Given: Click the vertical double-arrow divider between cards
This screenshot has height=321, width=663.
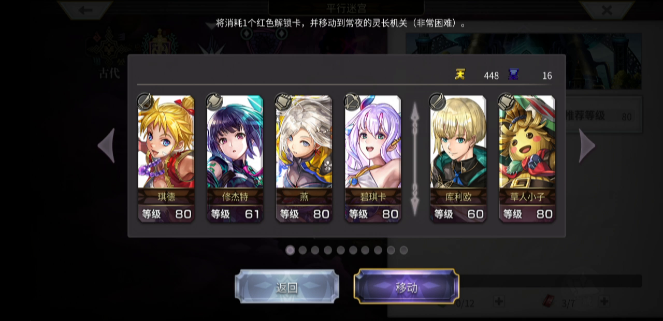Looking at the screenshot, I should tap(414, 159).
